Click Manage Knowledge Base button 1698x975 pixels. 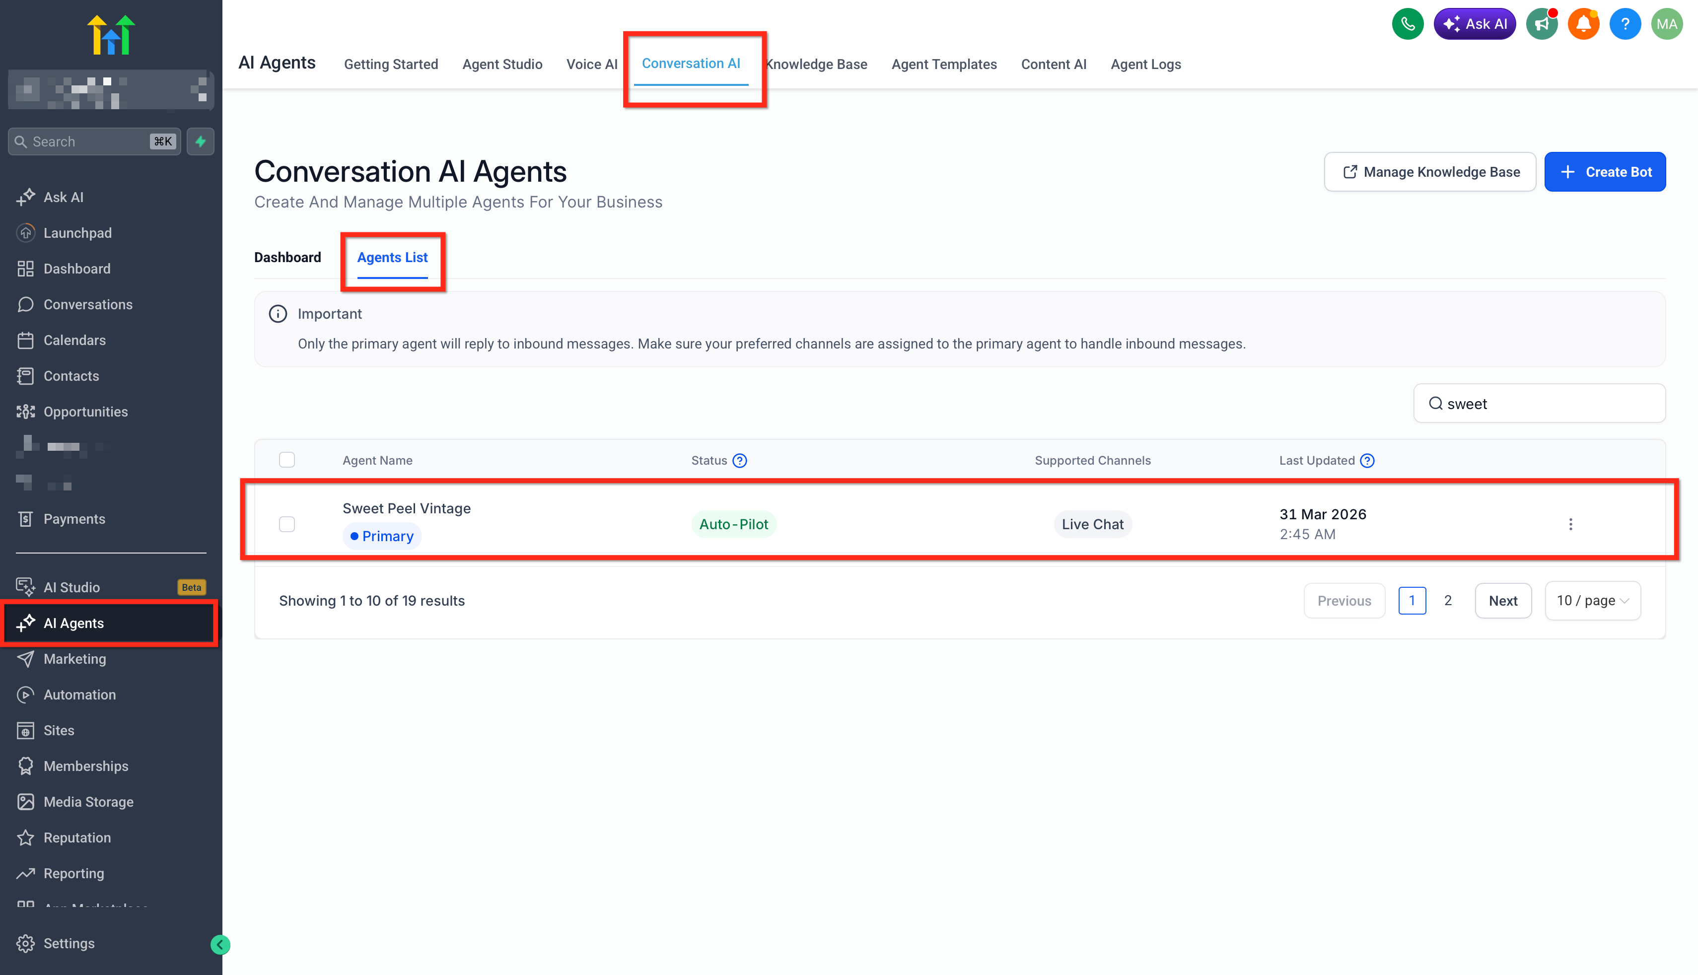point(1429,172)
